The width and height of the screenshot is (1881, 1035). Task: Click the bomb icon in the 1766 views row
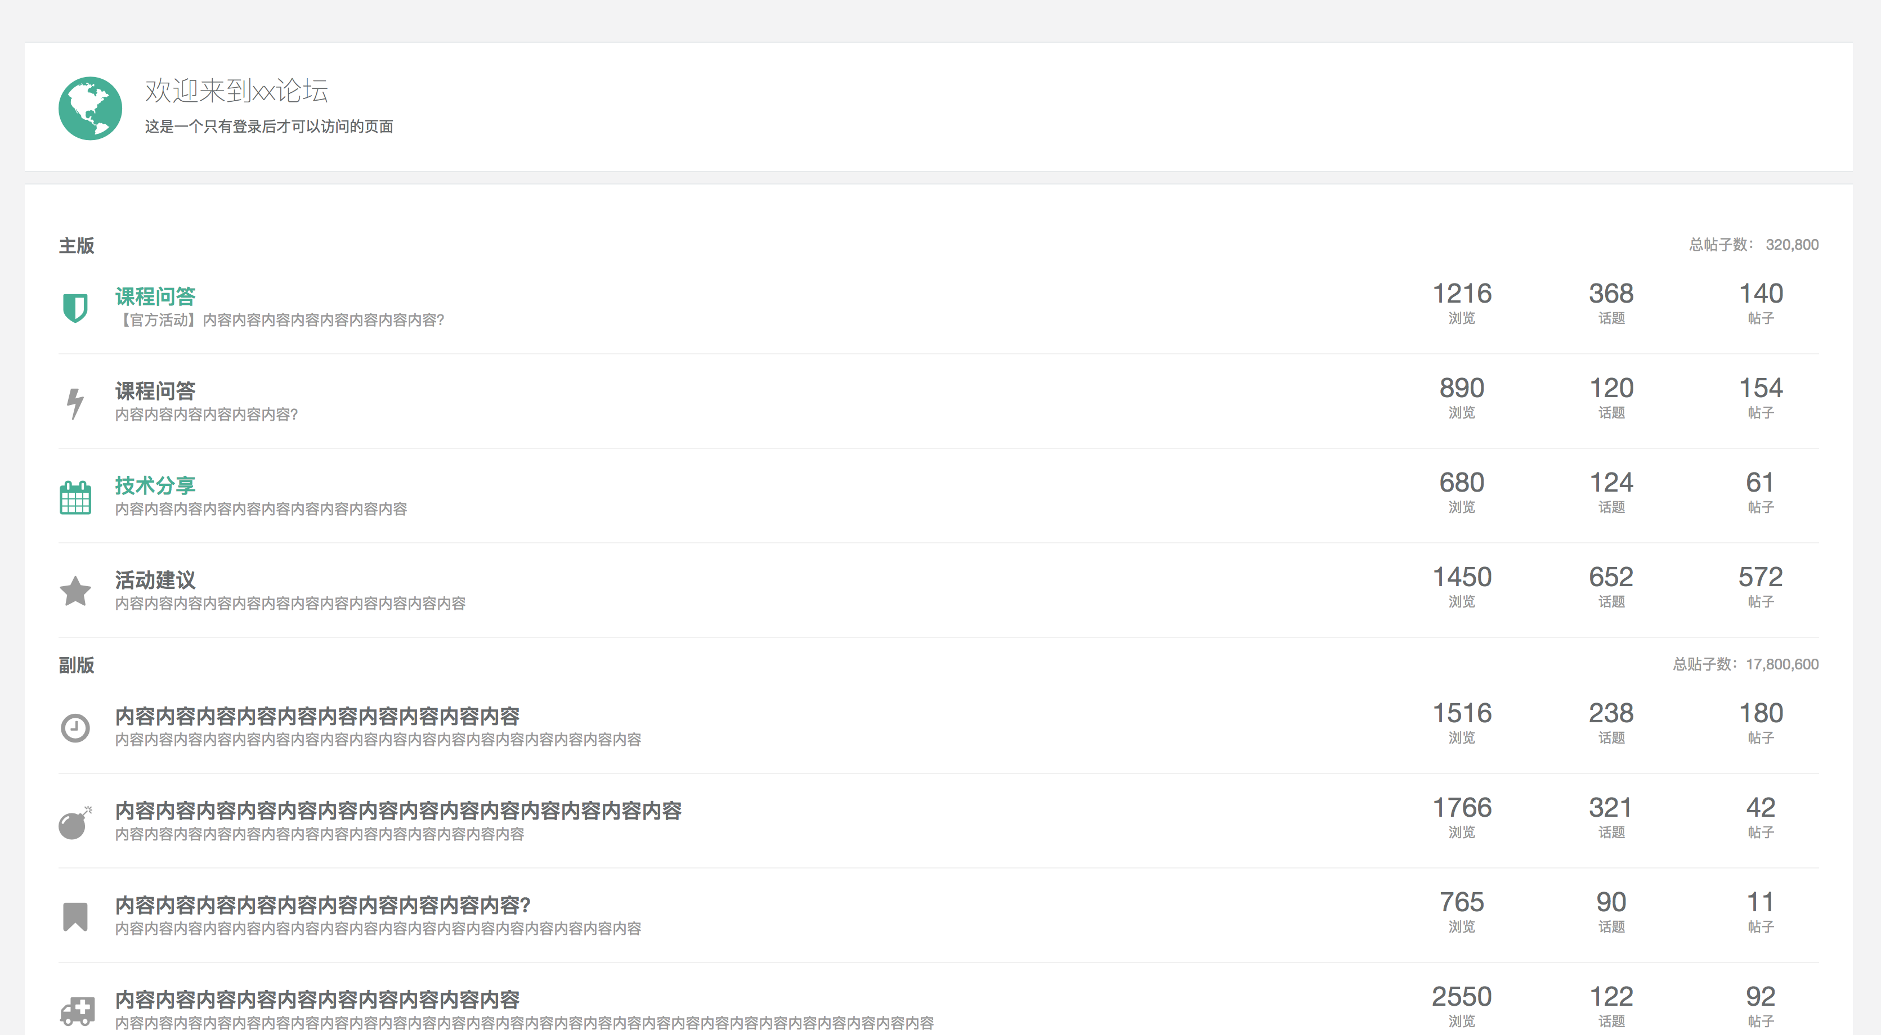pyautogui.click(x=75, y=822)
